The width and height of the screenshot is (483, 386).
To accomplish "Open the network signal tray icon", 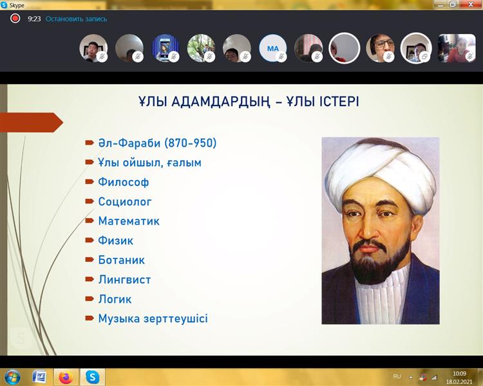I will click(x=433, y=377).
